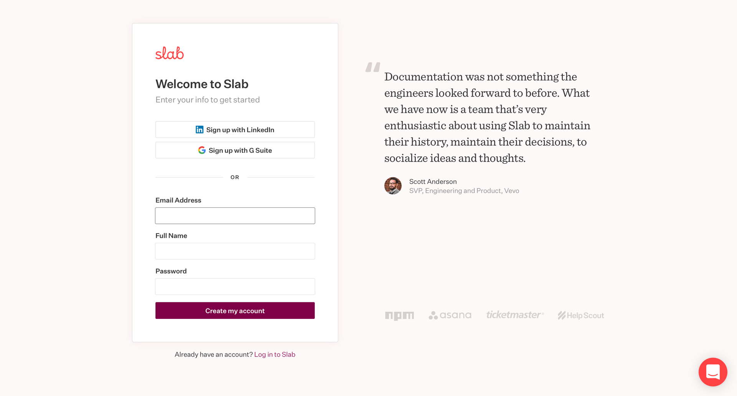Click Sign up with LinkedIn
Viewport: 737px width, 396px height.
click(235, 130)
